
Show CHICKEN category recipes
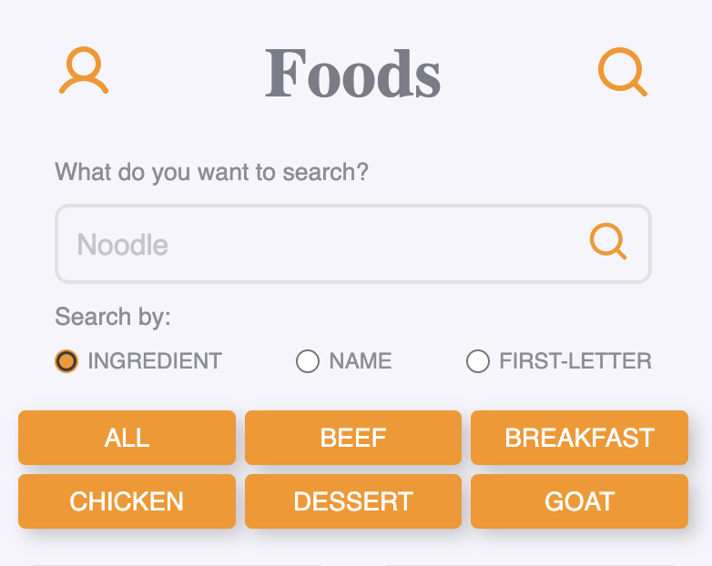[127, 501]
